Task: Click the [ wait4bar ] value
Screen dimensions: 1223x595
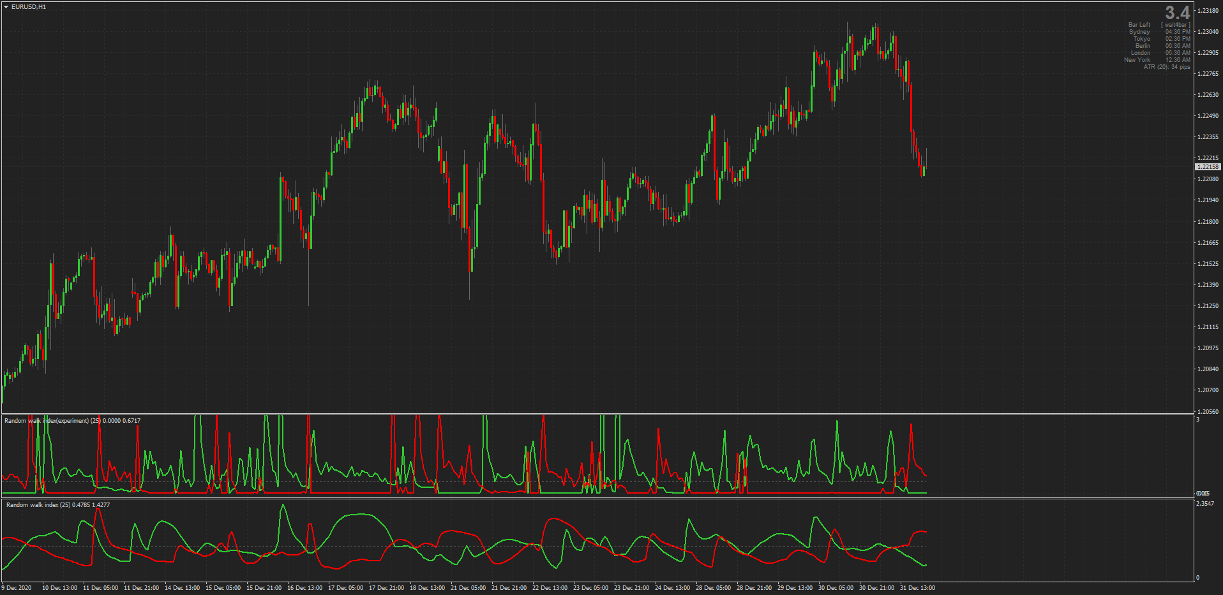Action: click(x=1176, y=25)
